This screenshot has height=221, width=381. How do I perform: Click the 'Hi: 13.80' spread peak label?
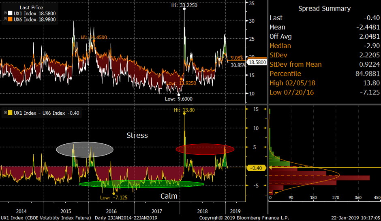pyautogui.click(x=184, y=110)
